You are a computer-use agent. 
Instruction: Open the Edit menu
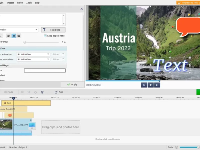(x=1, y=3)
